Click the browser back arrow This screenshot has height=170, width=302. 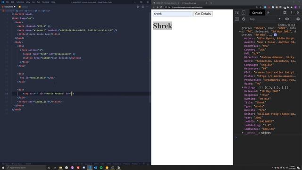pyautogui.click(x=154, y=8)
